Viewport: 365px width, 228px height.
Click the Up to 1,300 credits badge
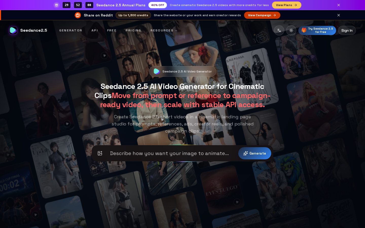click(133, 15)
